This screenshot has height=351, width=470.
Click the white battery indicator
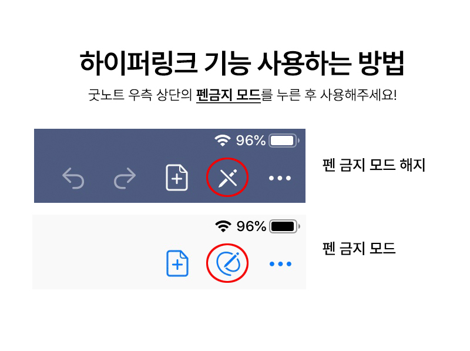pos(284,141)
